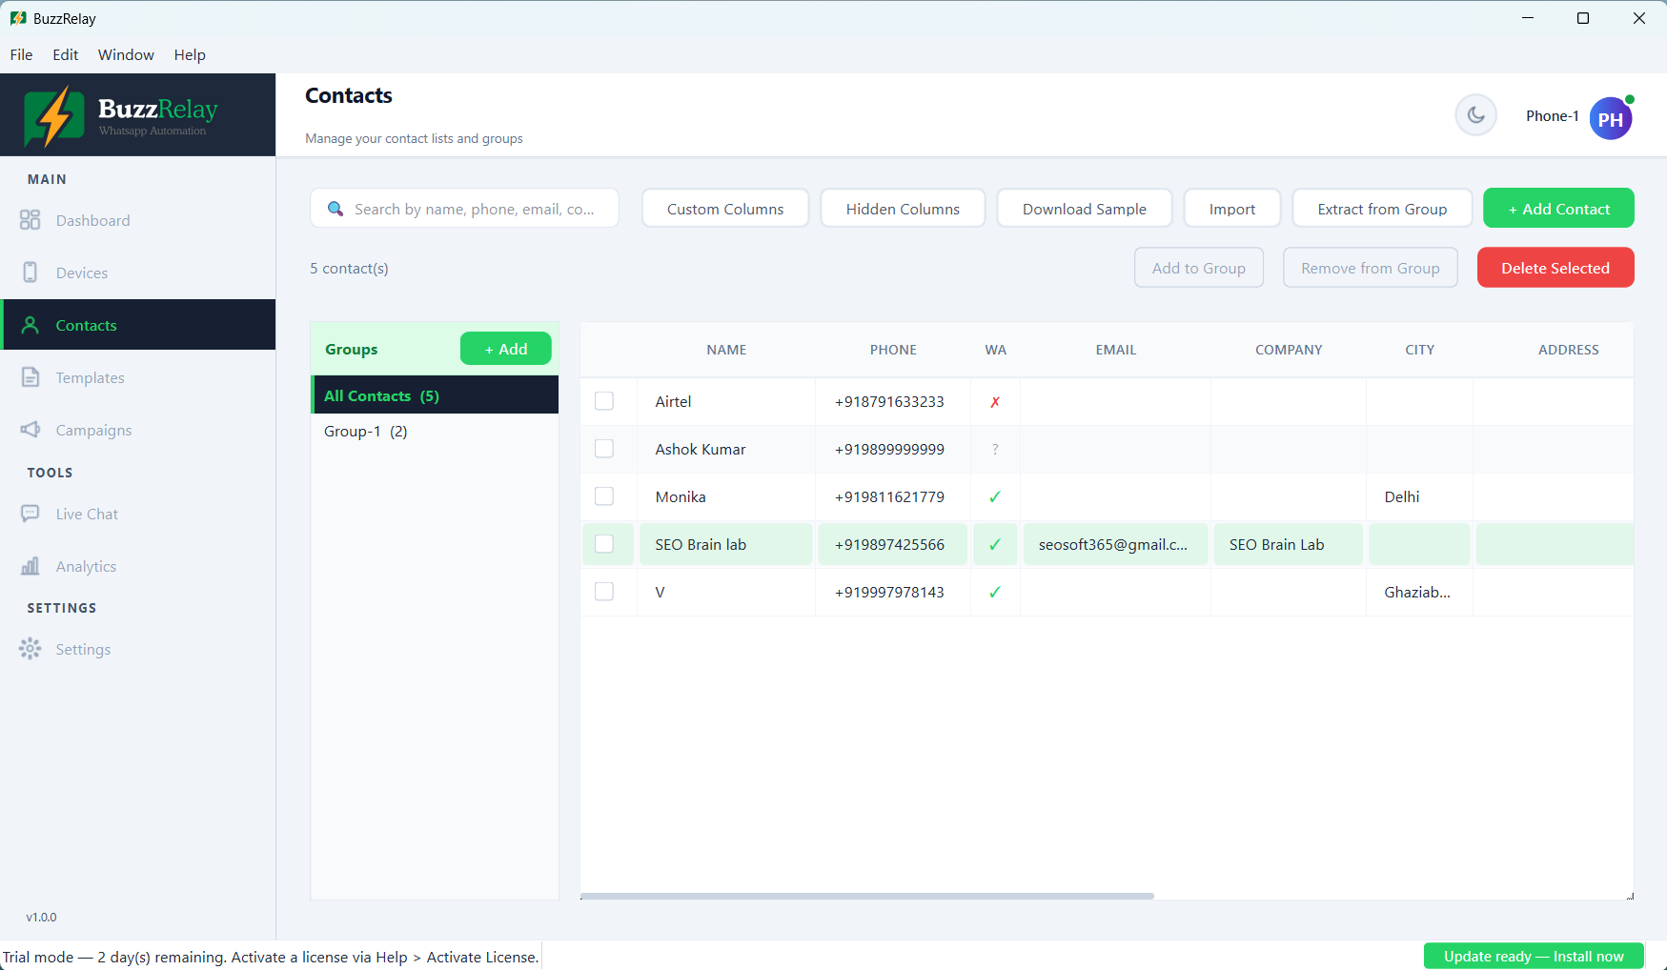Click the horizontal table scrollbar
Screen dimensions: 1667x970
pos(867,896)
